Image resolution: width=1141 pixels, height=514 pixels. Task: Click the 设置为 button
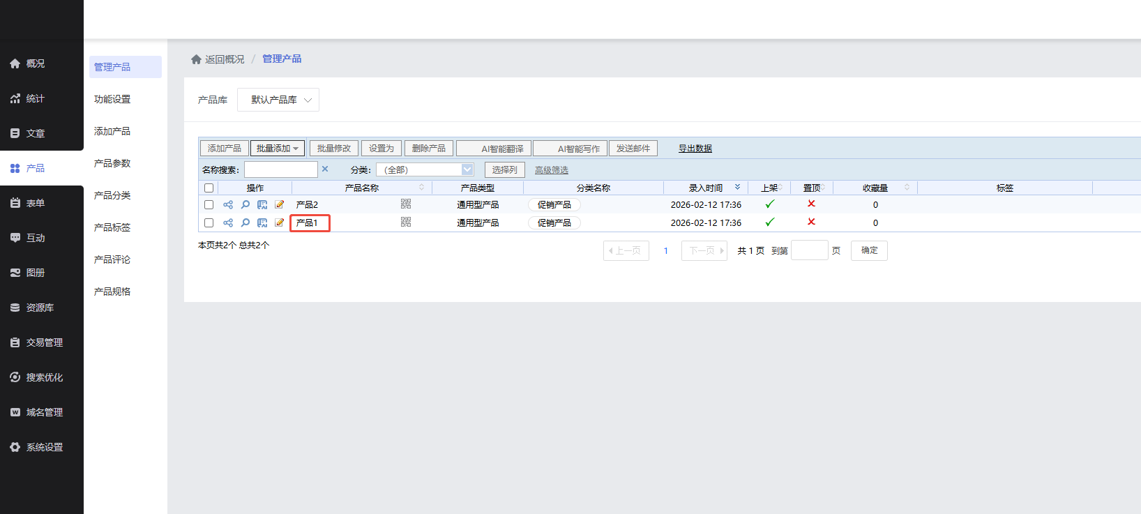click(x=381, y=149)
